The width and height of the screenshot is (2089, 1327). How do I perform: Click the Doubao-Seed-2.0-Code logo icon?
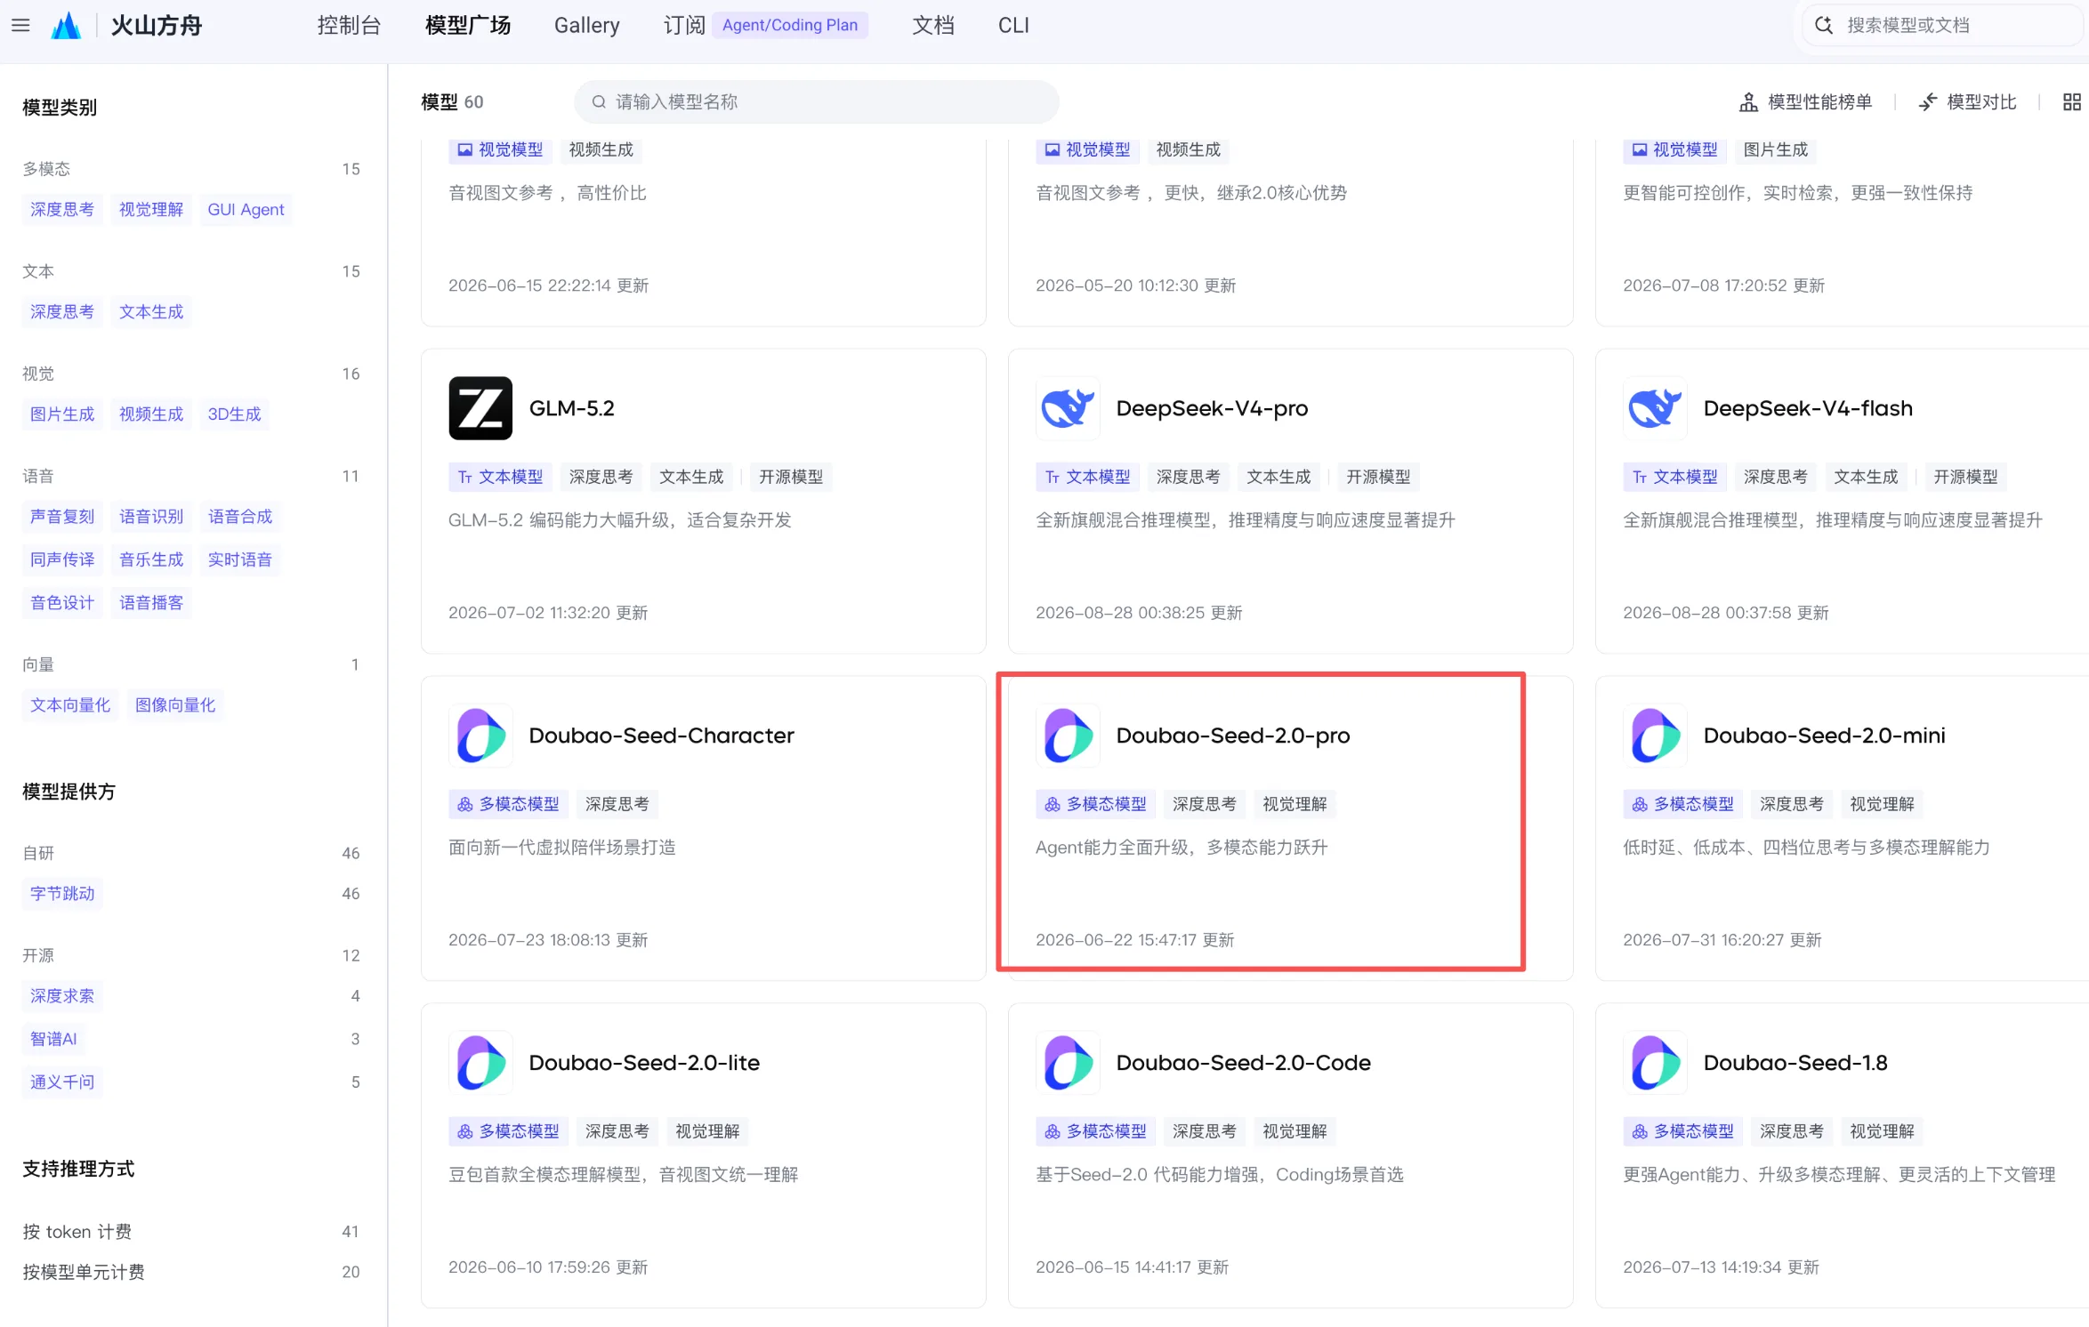pyautogui.click(x=1068, y=1063)
